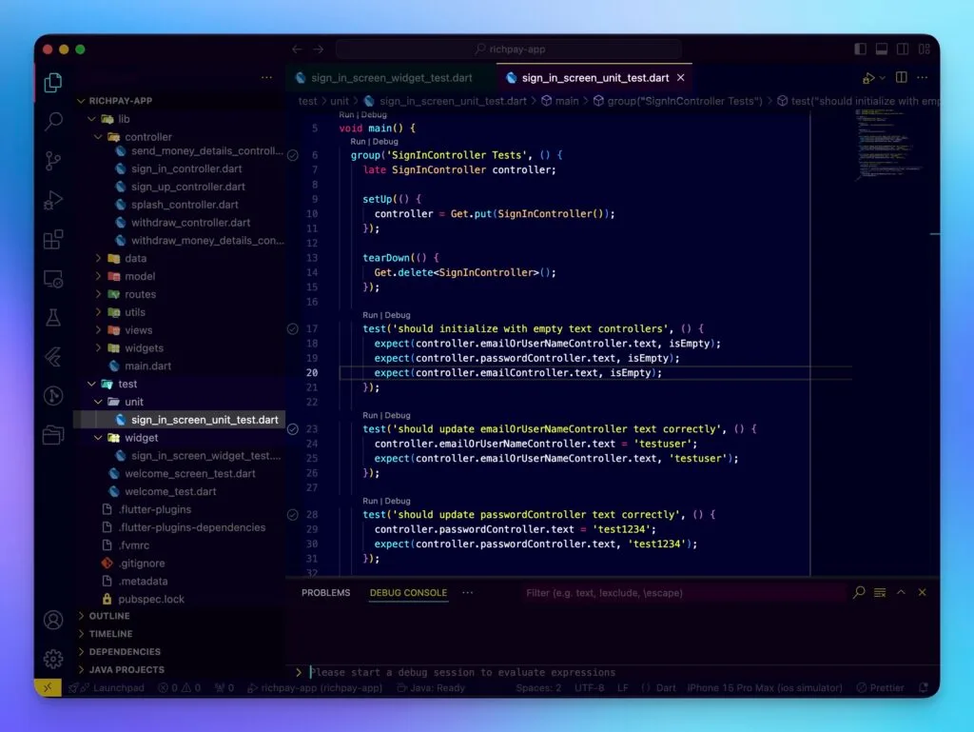
Task: Open the run button dropdown arrow
Action: [882, 78]
